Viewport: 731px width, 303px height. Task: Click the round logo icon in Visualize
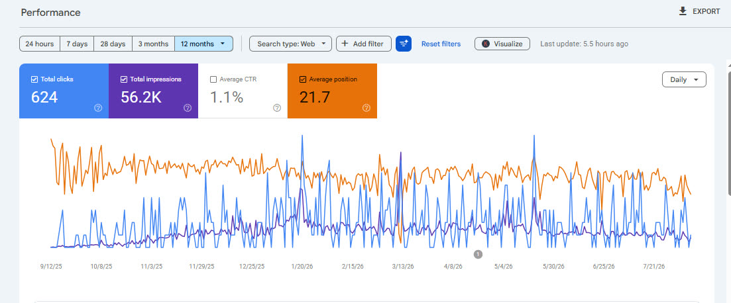(486, 44)
